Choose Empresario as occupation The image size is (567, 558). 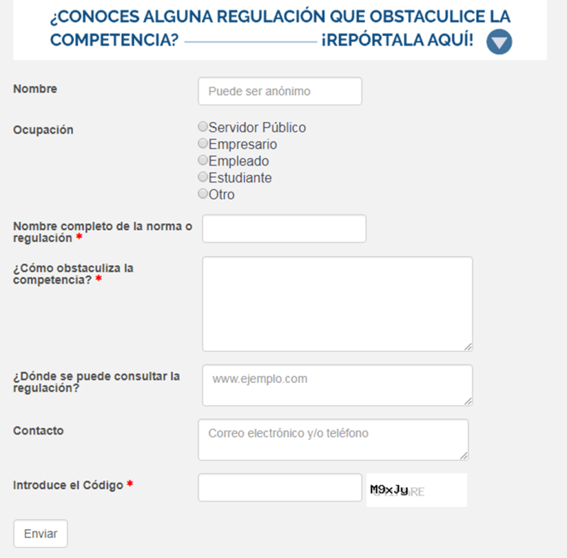click(x=203, y=144)
